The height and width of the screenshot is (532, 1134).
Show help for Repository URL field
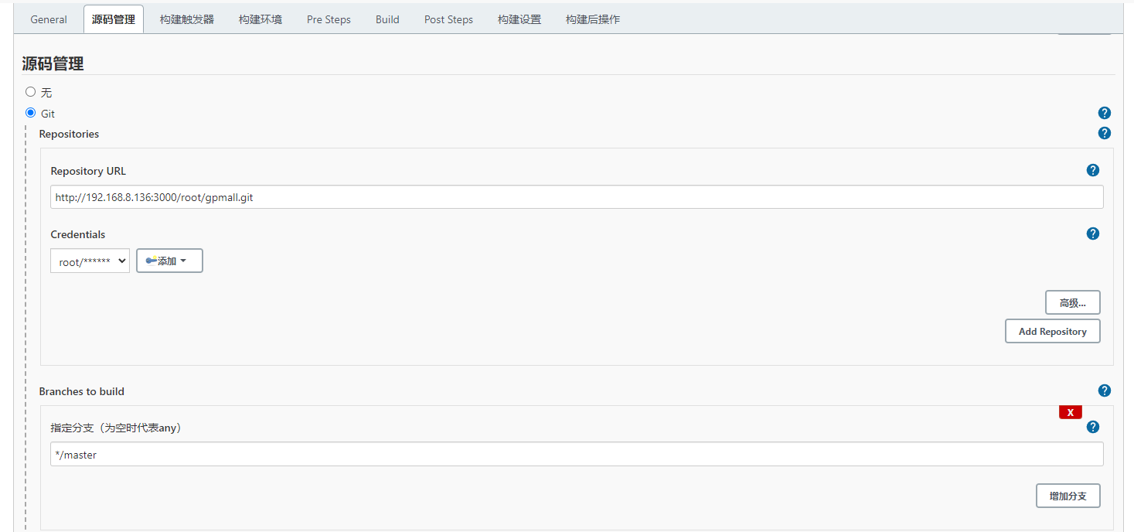1092,170
